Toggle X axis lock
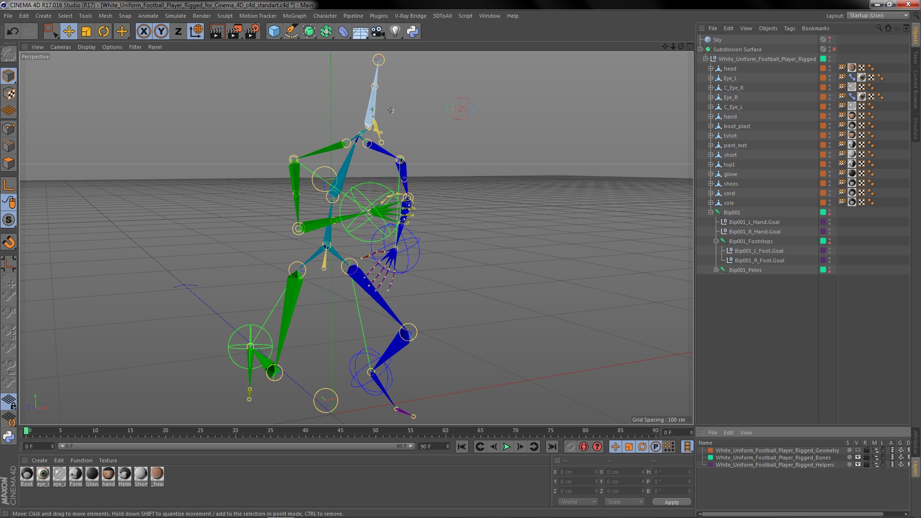The height and width of the screenshot is (518, 921). coord(143,32)
